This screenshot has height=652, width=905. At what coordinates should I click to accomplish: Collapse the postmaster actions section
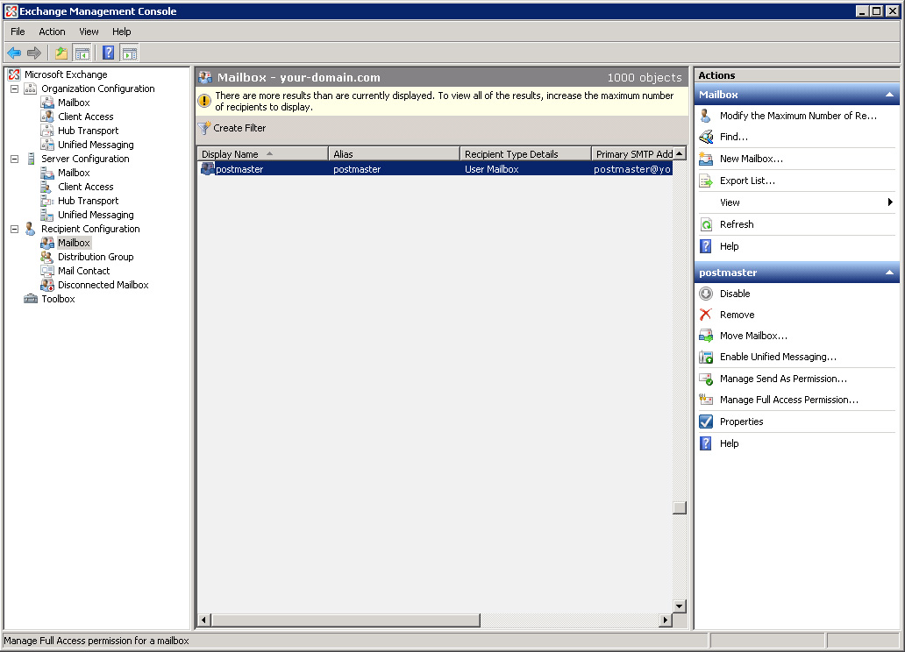(889, 273)
